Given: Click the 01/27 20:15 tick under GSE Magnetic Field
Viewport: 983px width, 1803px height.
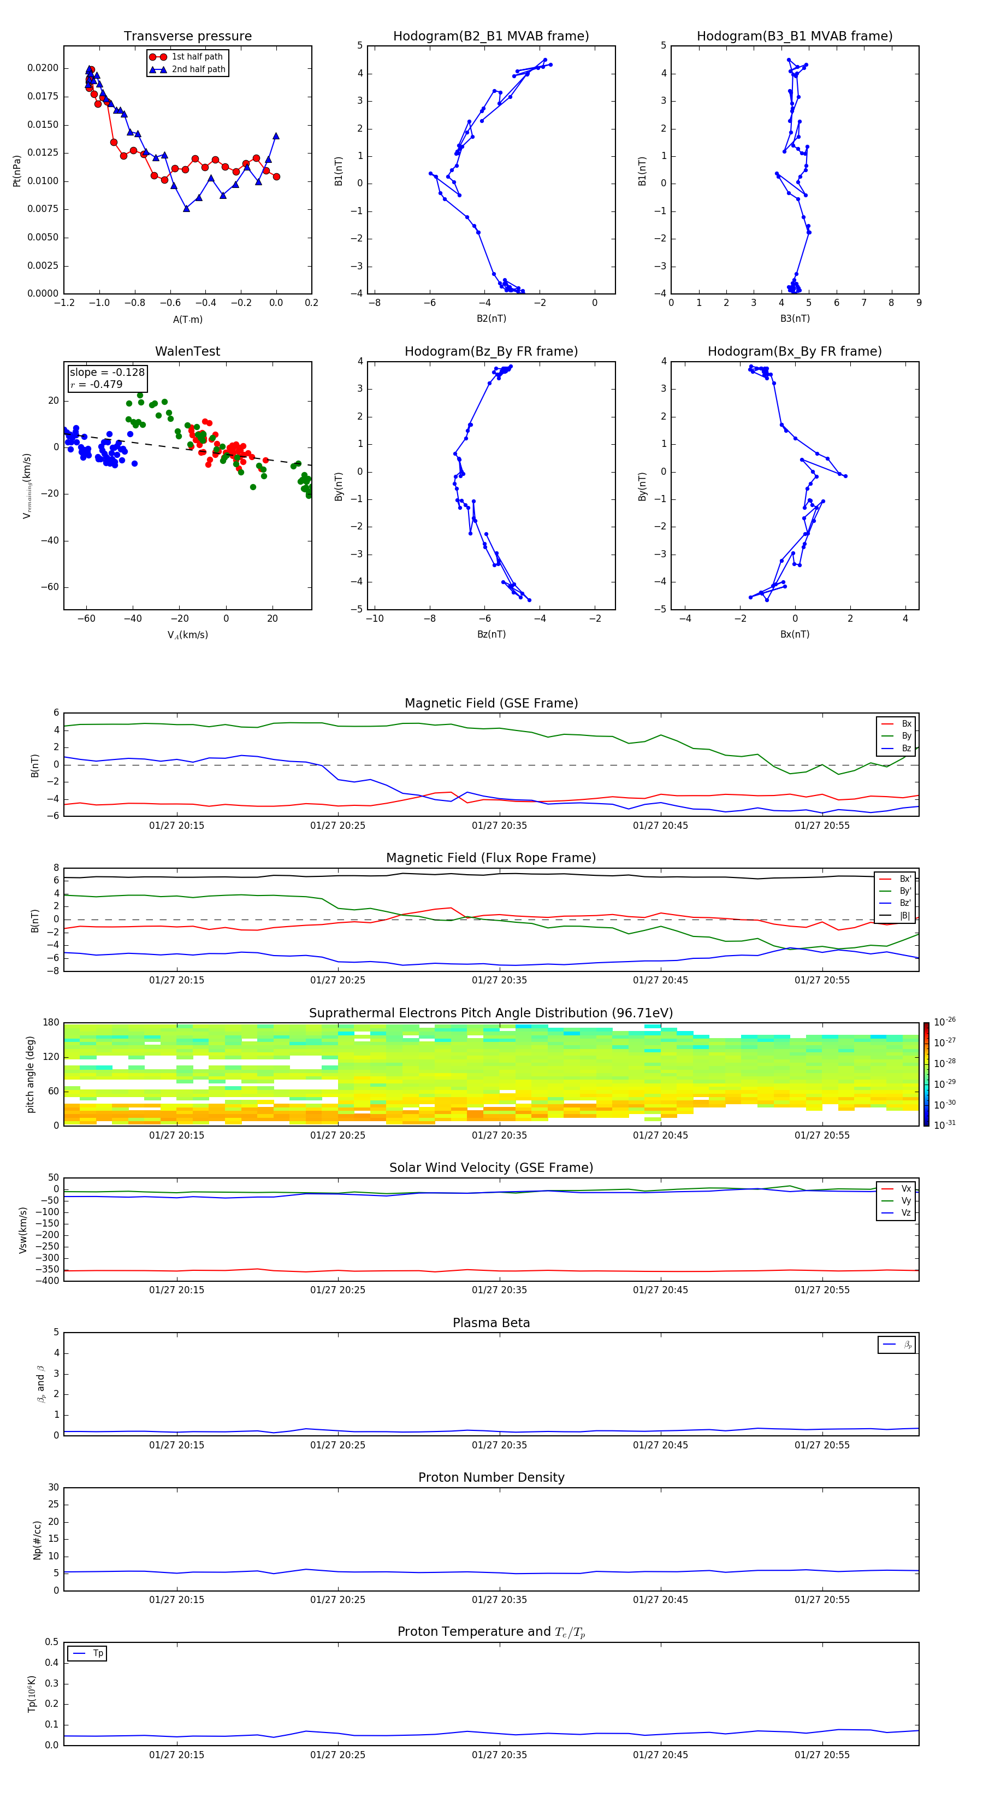Looking at the screenshot, I should (176, 826).
